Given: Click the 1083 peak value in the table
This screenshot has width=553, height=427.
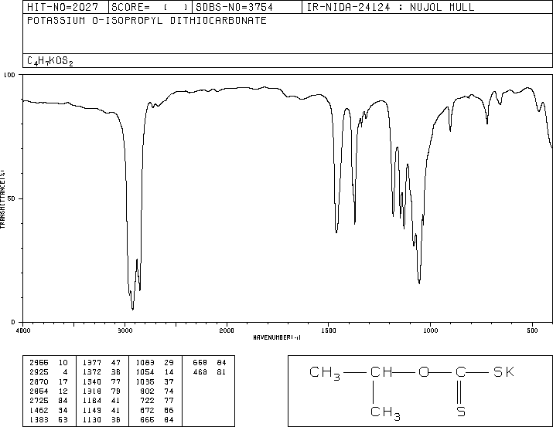Looking at the screenshot, I should [x=145, y=363].
